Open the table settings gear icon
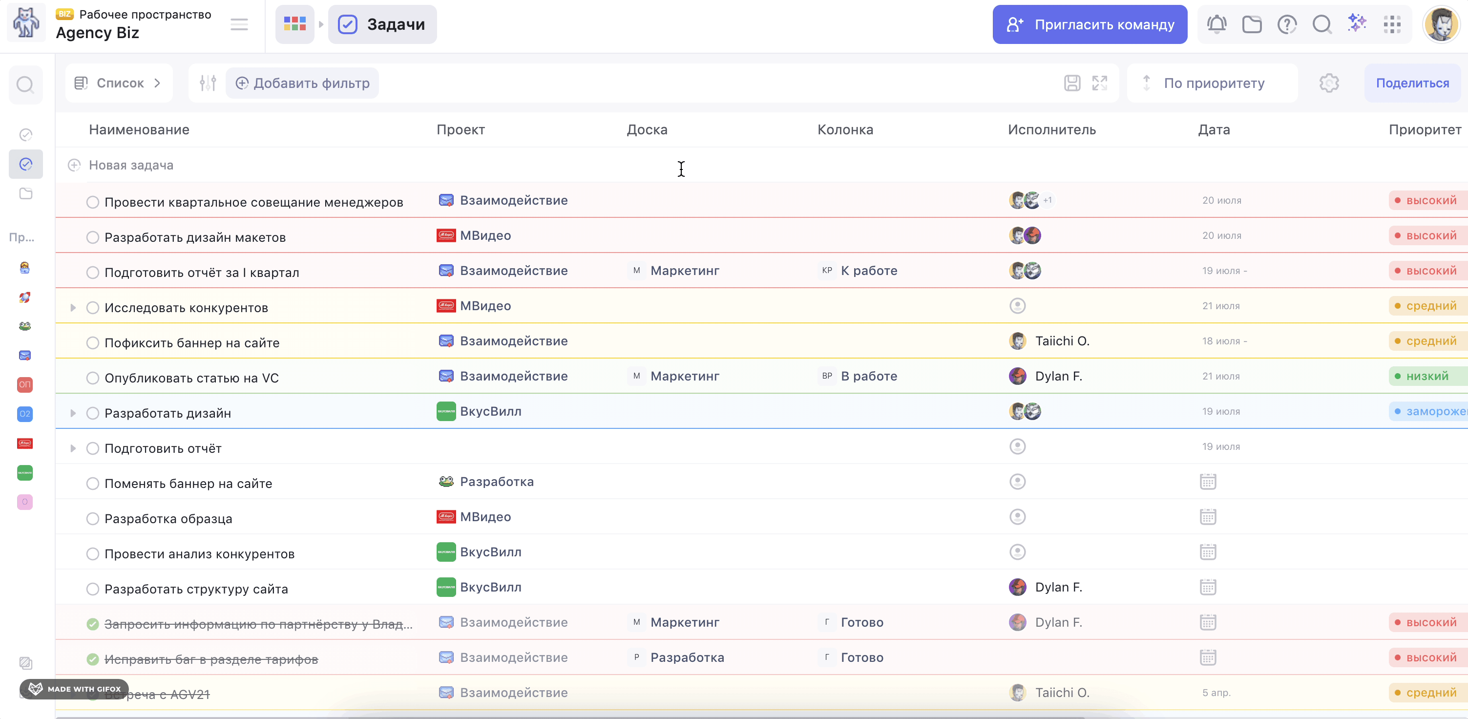This screenshot has width=1468, height=719. [x=1328, y=83]
